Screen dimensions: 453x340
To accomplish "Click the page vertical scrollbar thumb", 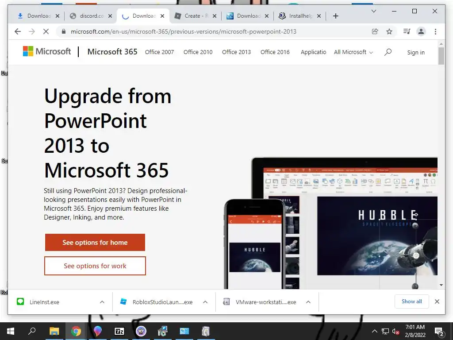I will [441, 56].
